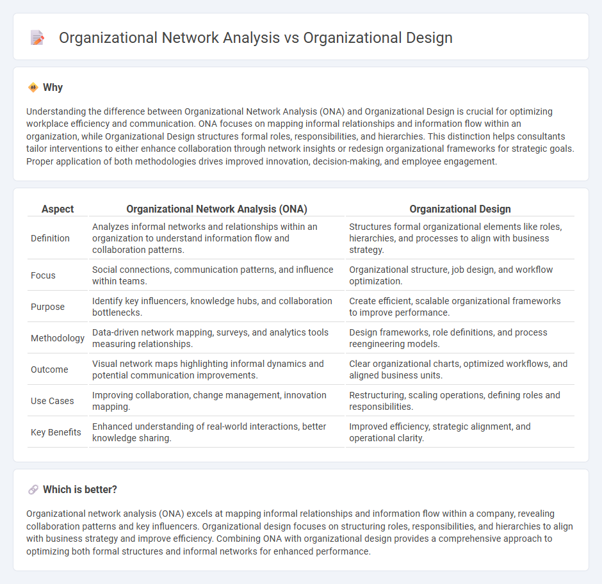Select the first paragraph in Why section
Image resolution: width=602 pixels, height=584 pixels.
pyautogui.click(x=298, y=136)
